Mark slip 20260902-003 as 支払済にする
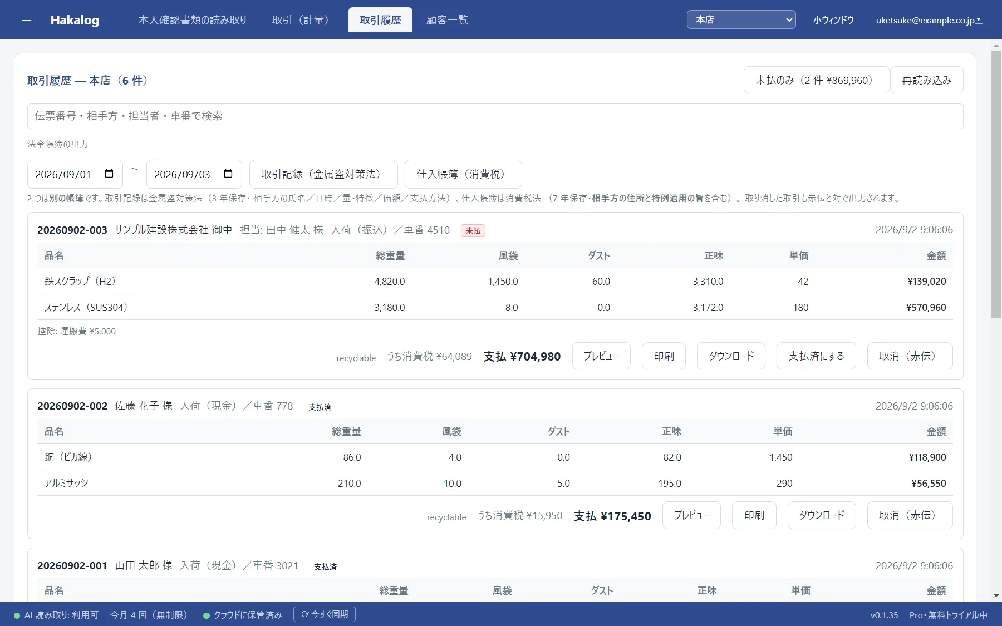This screenshot has width=1002, height=626. coord(816,356)
